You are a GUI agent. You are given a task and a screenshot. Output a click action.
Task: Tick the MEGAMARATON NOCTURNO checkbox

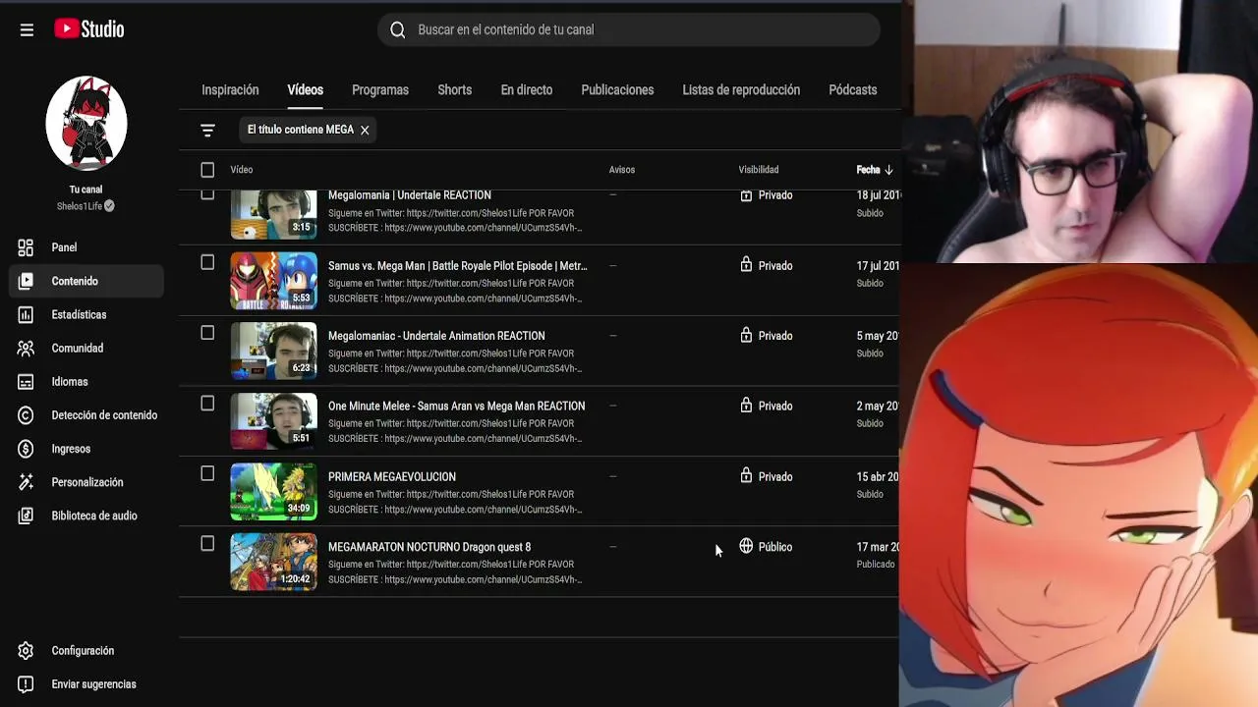click(207, 543)
